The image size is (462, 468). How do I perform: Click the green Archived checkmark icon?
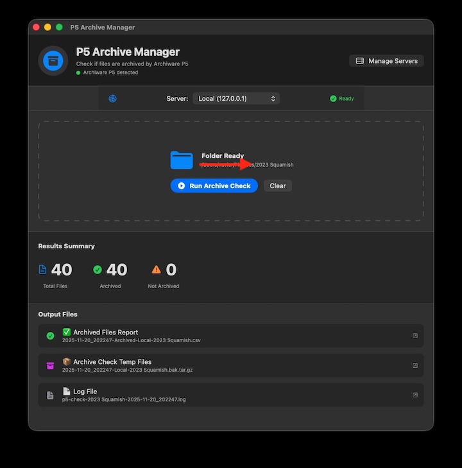click(x=98, y=270)
